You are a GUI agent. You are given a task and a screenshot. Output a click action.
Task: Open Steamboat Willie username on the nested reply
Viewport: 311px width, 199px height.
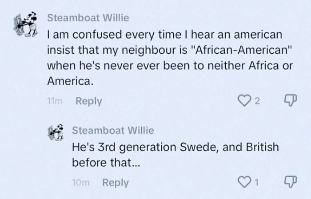tap(113, 130)
